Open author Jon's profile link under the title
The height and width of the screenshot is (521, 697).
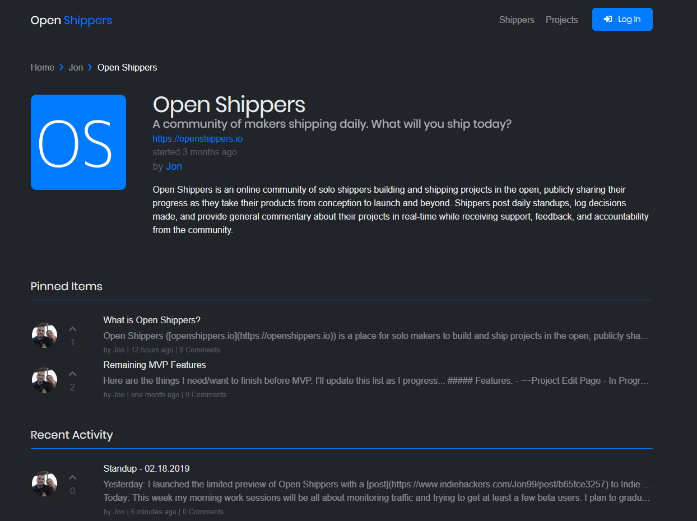click(174, 166)
